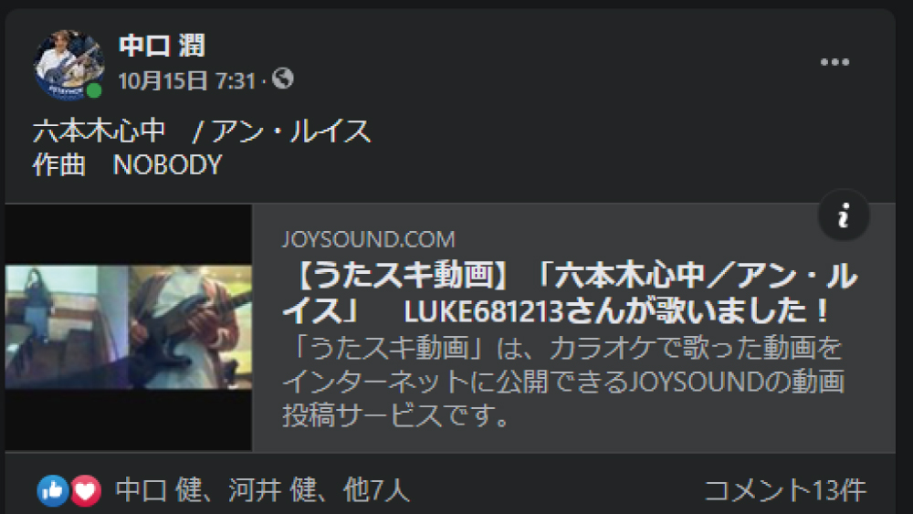Click the green online status dot
913x514 pixels.
pyautogui.click(x=94, y=90)
